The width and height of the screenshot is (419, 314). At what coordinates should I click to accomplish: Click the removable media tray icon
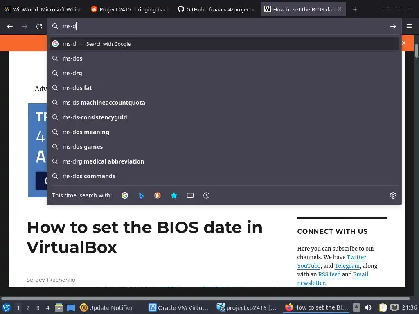coord(356,307)
